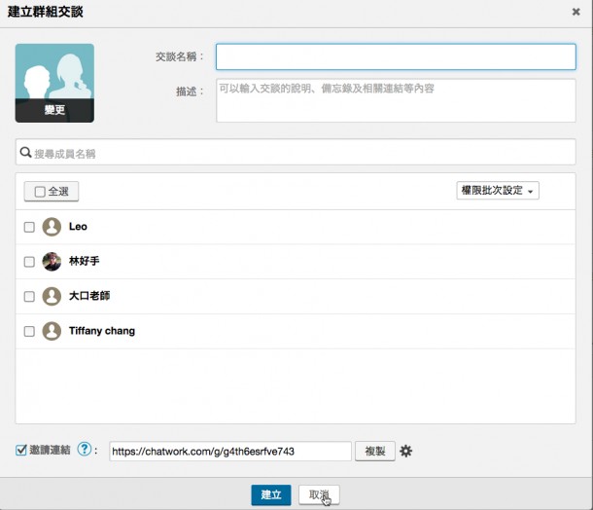This screenshot has height=510, width=593.
Task: Click the 建立 create button
Action: click(271, 494)
